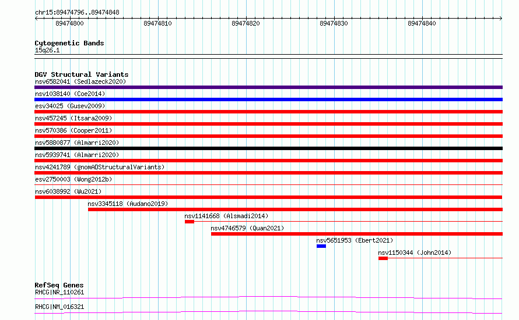Open variant nsv3345118 (Audano2019) label
The width and height of the screenshot is (519, 320).
pyautogui.click(x=128, y=204)
